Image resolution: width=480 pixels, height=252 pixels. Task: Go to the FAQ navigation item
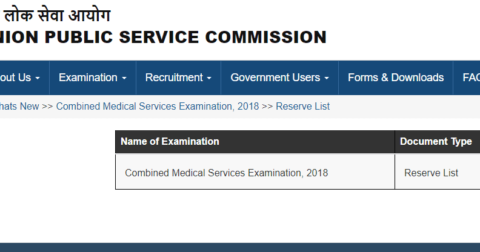point(471,78)
